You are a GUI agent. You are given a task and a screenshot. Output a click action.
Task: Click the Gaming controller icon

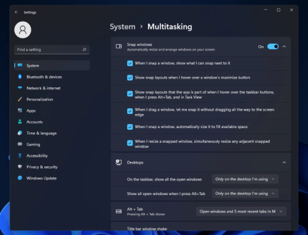(x=20, y=144)
